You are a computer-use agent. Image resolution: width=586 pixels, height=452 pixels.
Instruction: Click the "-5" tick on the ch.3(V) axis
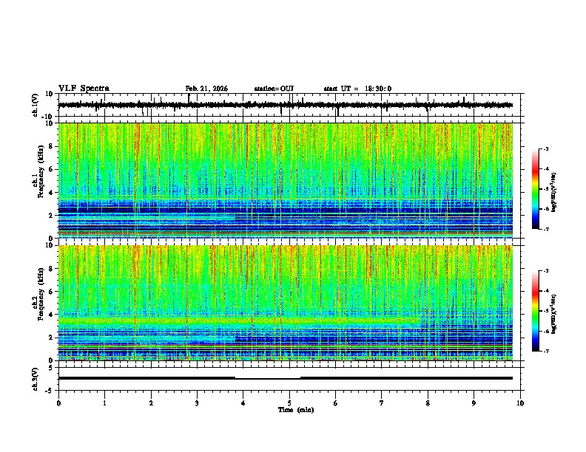pos(50,391)
